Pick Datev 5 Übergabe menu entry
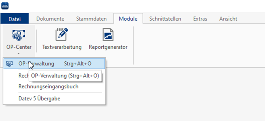Viewport: 265px width, 121px height. (39, 98)
